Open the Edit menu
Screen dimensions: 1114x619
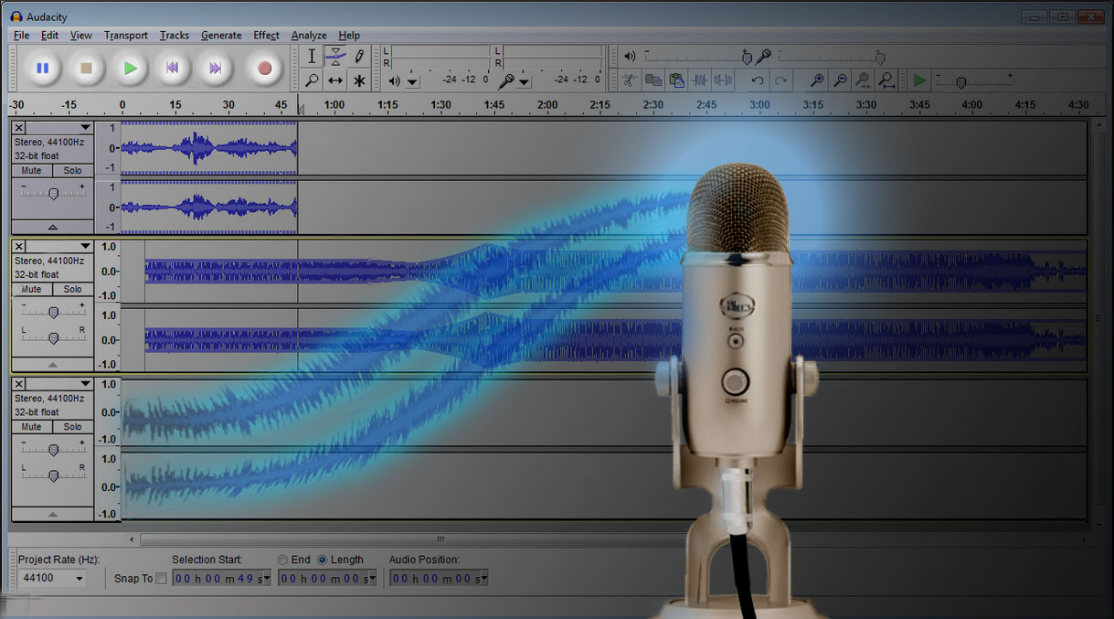[49, 35]
